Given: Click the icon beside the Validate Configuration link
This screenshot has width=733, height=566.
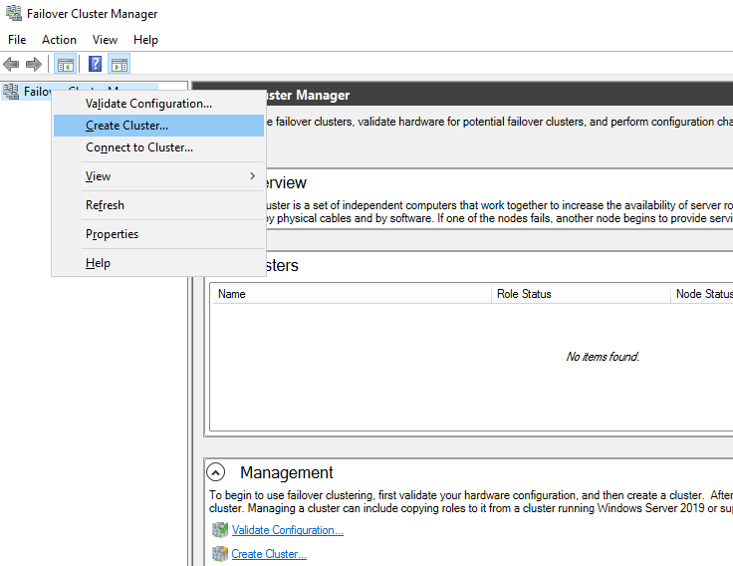Looking at the screenshot, I should 220,530.
